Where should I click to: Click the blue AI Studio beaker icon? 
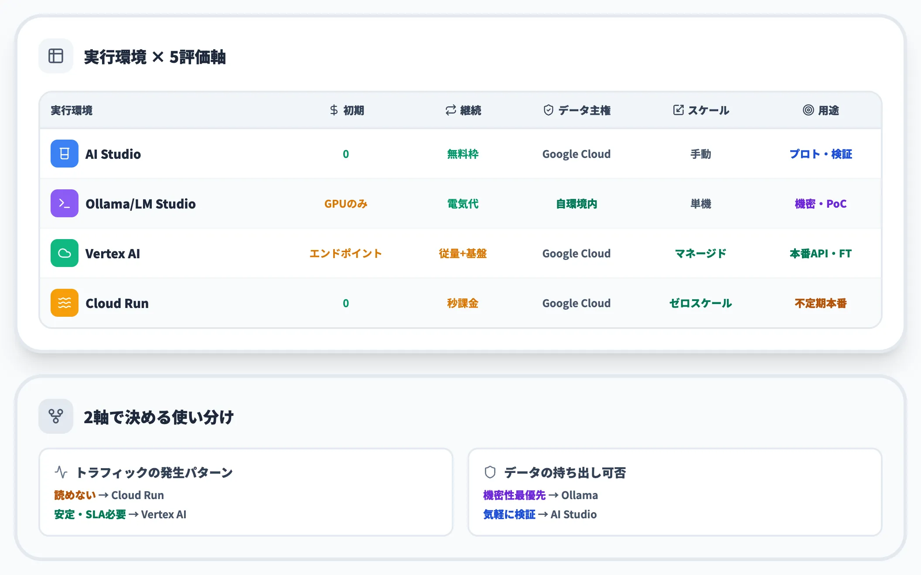pyautogui.click(x=65, y=154)
